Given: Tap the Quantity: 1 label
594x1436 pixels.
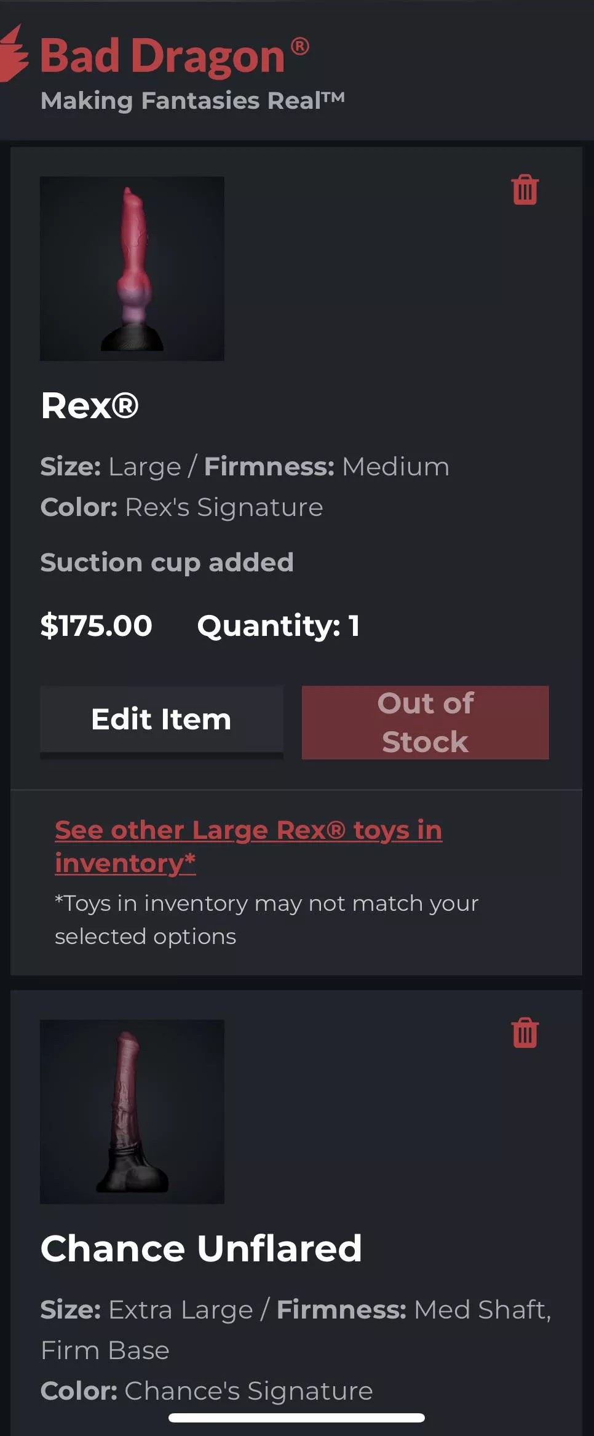Looking at the screenshot, I should (x=278, y=625).
